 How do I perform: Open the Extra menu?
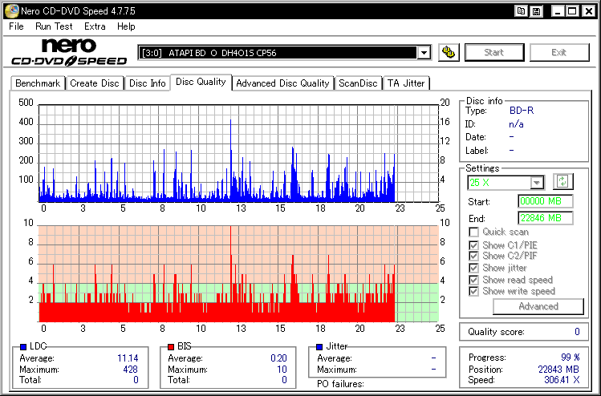point(95,26)
